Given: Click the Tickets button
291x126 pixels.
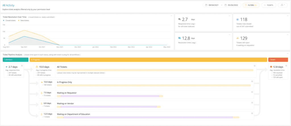Looking at the screenshot, I should (x=268, y=5).
